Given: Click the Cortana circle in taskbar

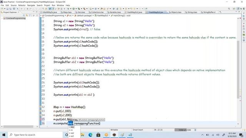Looking at the screenshot, I should click(66, 135).
